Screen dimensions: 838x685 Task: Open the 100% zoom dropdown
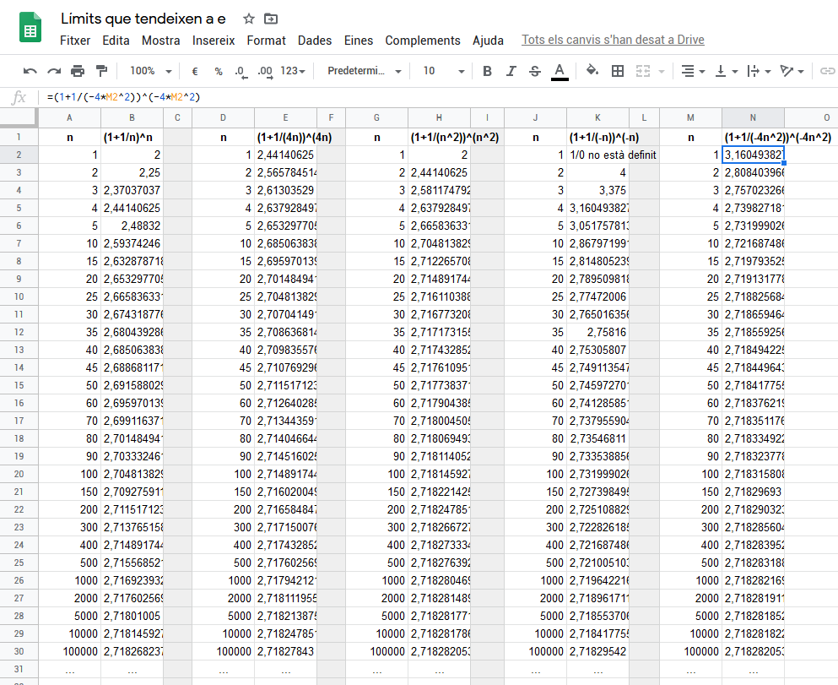(151, 71)
